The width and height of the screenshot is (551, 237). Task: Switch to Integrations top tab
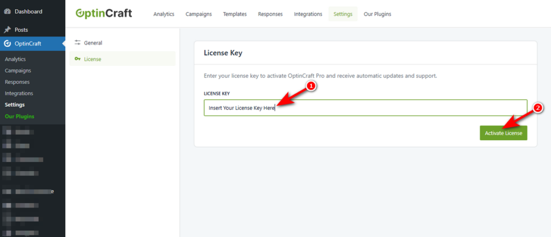click(308, 14)
